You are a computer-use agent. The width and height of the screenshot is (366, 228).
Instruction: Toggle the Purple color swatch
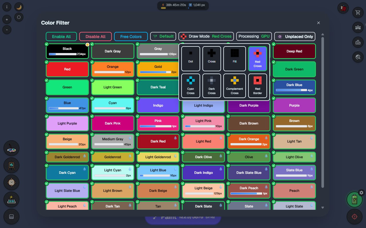[x=294, y=105]
